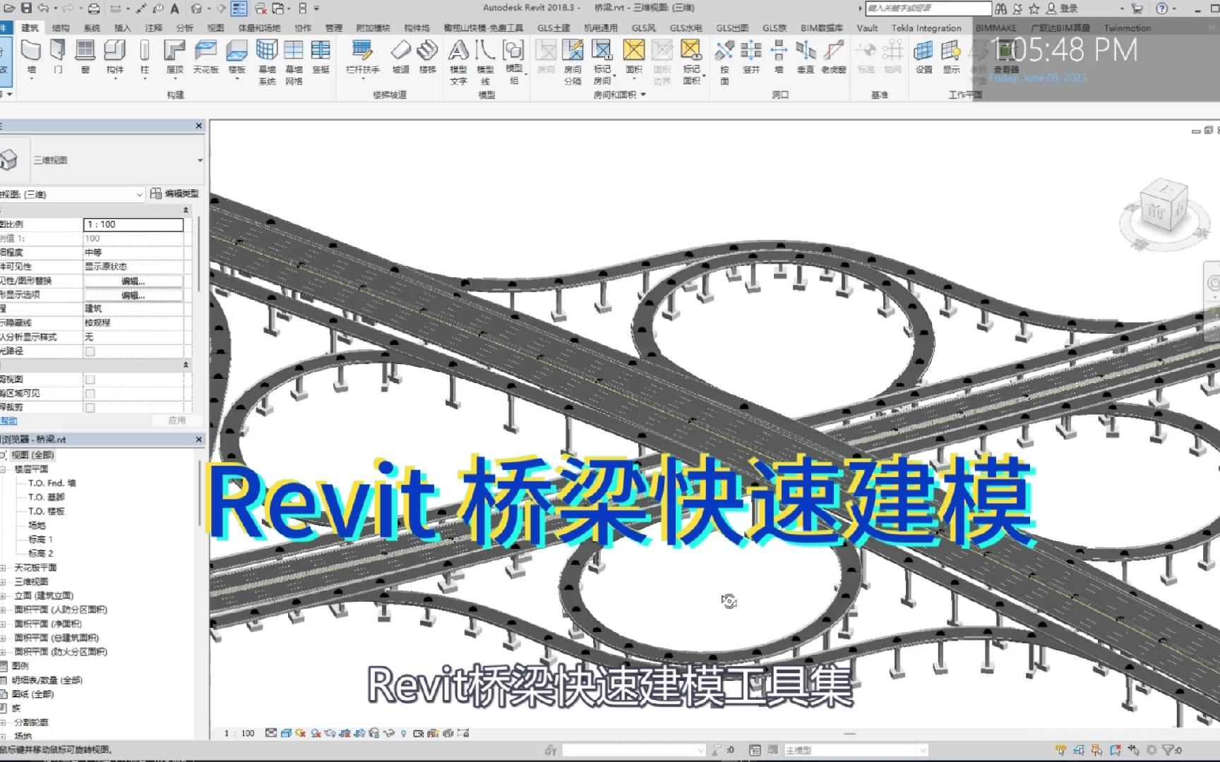Viewport: 1220px width, 762px height.
Task: Switch to the 系统 ribbon tab
Action: coord(92,28)
